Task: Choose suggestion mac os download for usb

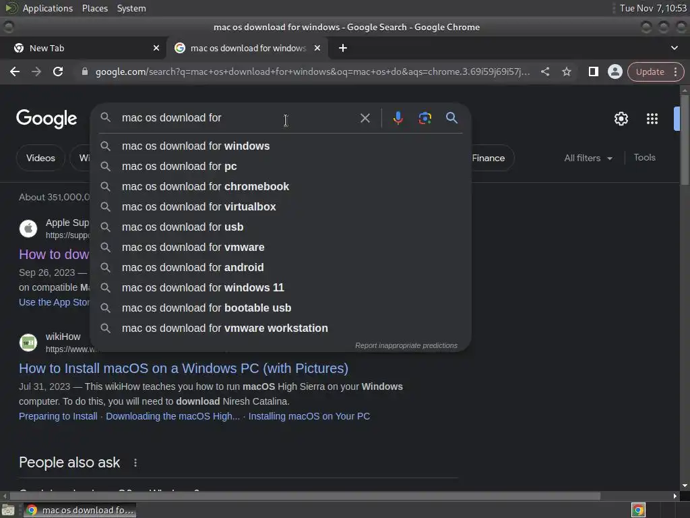Action: [280, 227]
